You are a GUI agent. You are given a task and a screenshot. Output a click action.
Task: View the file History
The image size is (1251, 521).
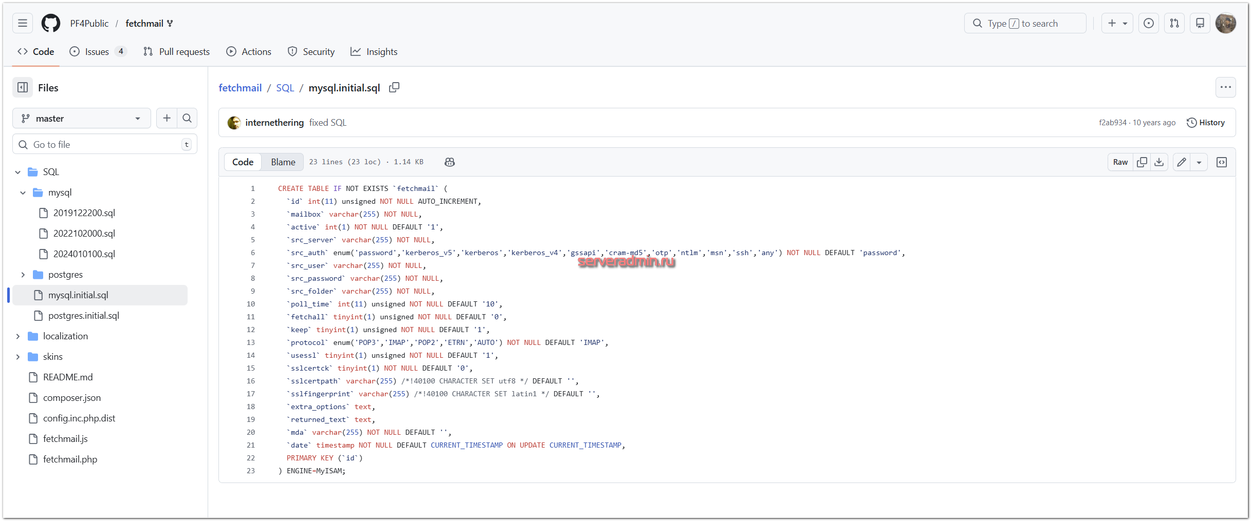pyautogui.click(x=1205, y=123)
